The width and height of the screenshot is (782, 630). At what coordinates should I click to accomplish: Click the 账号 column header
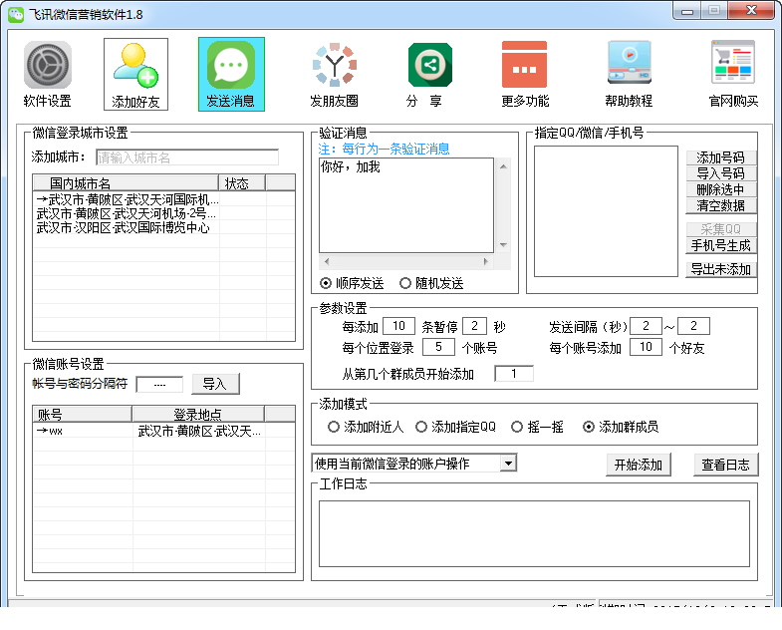pyautogui.click(x=83, y=415)
